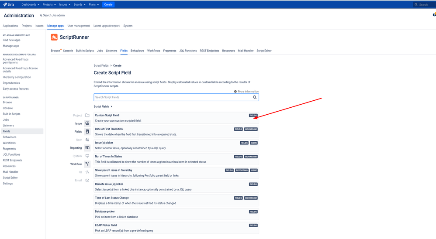This screenshot has height=239, width=436.
Task: Switch to ScriptRunner Workflows tab
Action: pyautogui.click(x=154, y=51)
